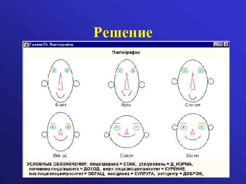Click legend entry низ лица/эксцентриситет = ОБРАЩ
246x184 pixels.
pyautogui.click(x=67, y=174)
